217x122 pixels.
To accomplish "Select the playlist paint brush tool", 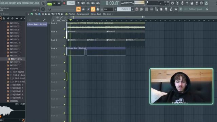I will [39, 14].
